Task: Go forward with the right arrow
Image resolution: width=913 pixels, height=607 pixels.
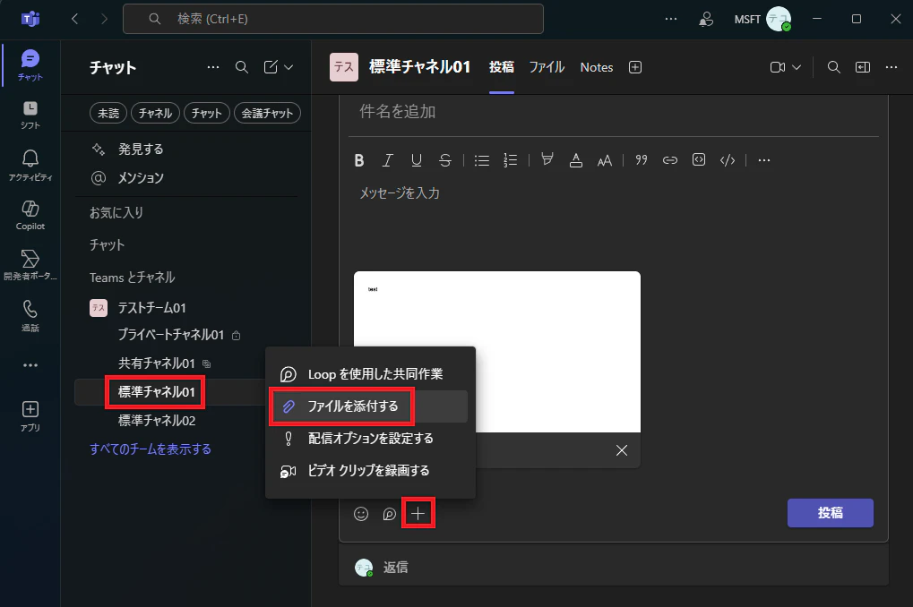Action: click(x=104, y=19)
